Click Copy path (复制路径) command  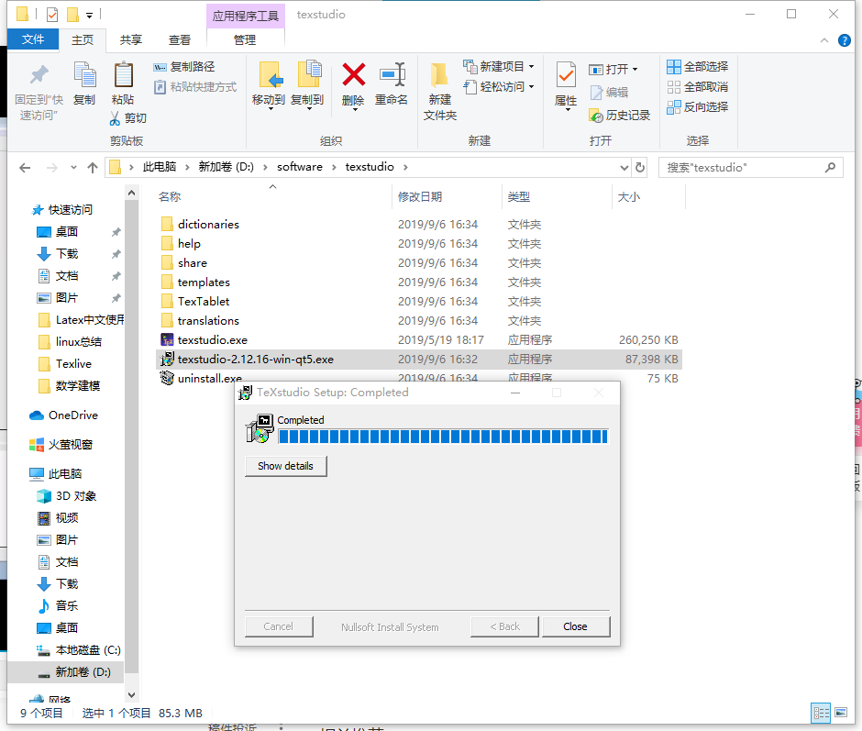tap(184, 67)
